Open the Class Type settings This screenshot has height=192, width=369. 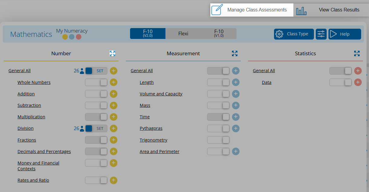click(294, 34)
